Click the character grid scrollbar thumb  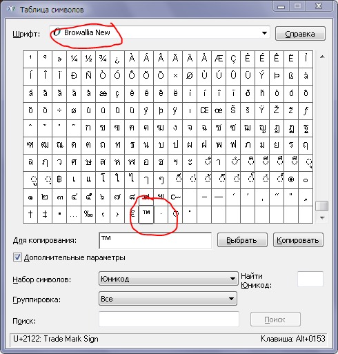coord(322,206)
